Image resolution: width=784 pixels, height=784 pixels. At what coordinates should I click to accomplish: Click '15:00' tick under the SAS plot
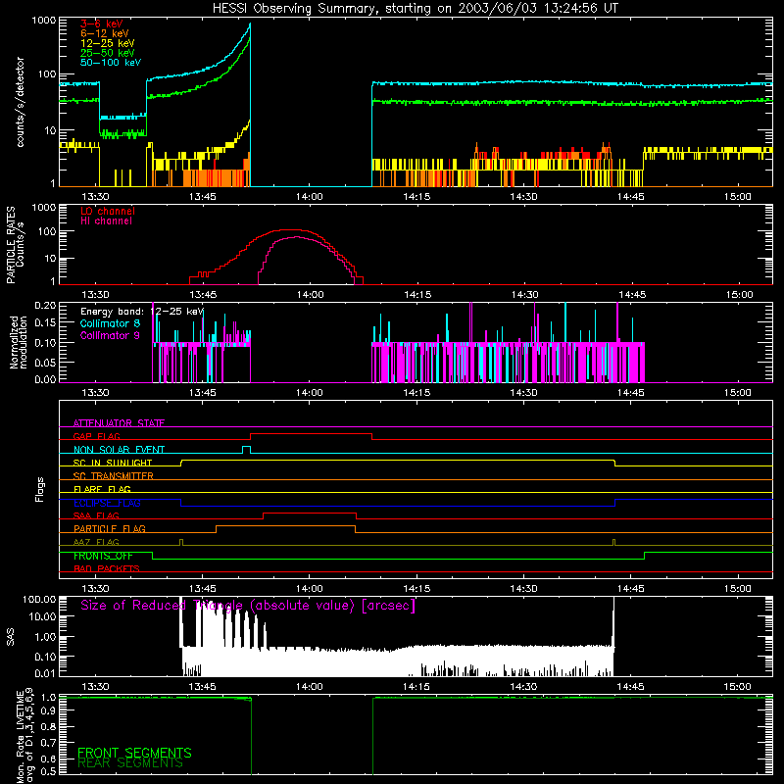coord(738,687)
